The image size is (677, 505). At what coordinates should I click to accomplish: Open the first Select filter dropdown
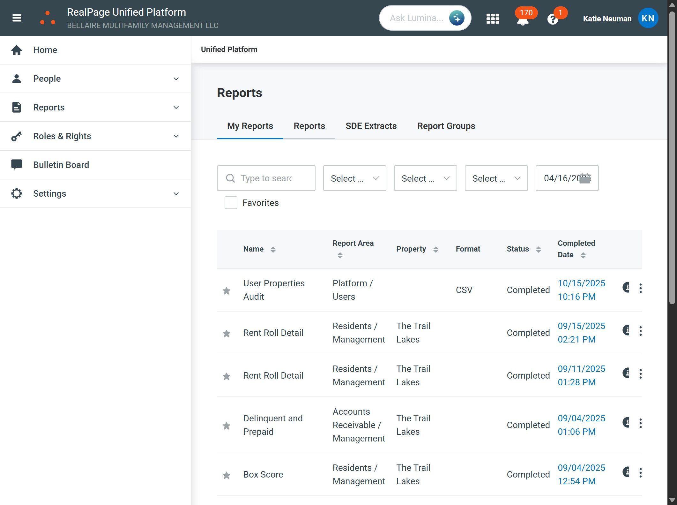point(354,178)
